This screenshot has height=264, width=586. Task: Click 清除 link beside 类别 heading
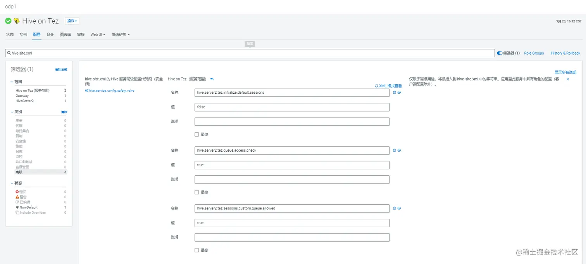pyautogui.click(x=64, y=112)
